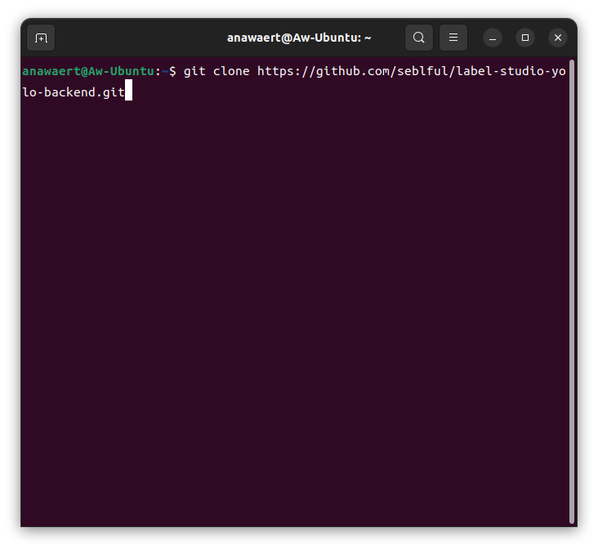Screen dimensions: 598x550
Task: Click the tilde path in the prompt
Action: (164, 71)
